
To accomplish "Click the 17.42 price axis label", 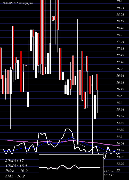I will (x=120, y=55).
